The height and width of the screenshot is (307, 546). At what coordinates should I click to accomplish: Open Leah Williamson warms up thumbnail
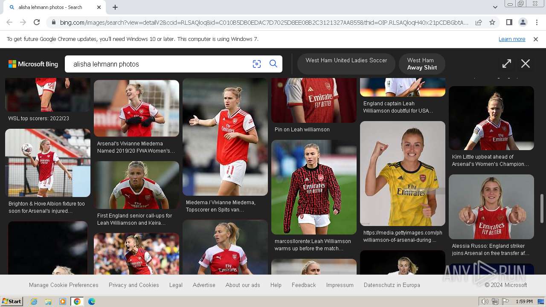(x=314, y=187)
